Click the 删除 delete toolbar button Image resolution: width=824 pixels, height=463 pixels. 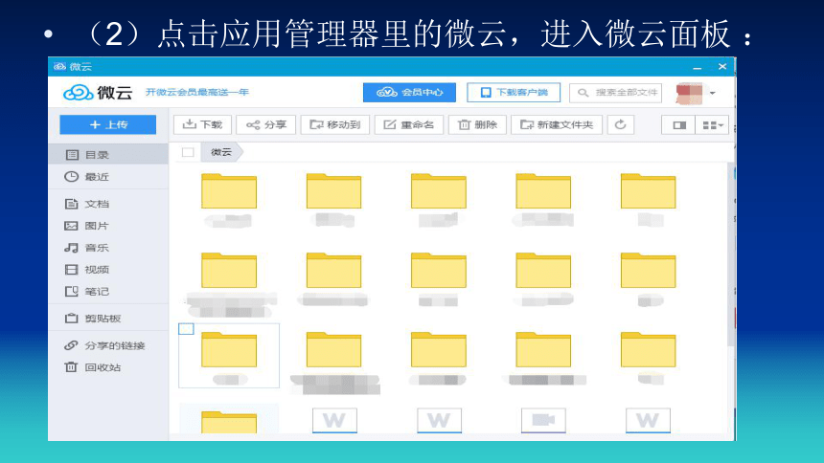coord(477,125)
